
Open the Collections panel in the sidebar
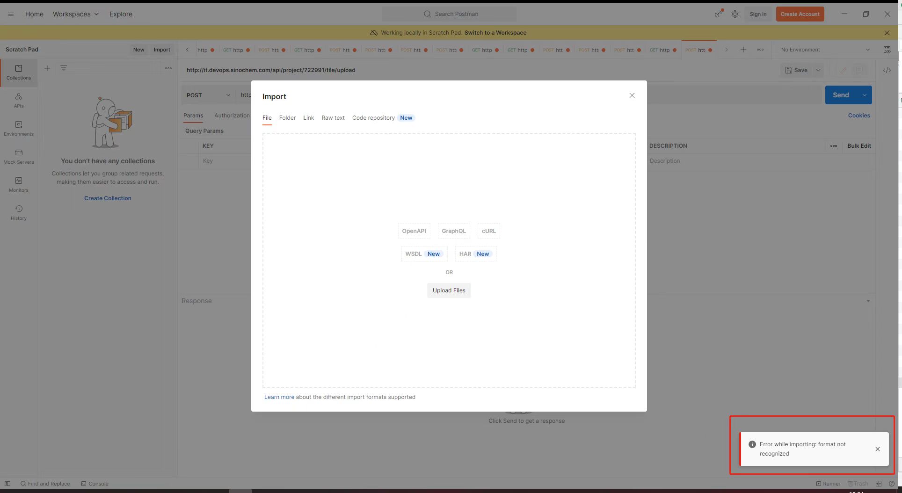pyautogui.click(x=18, y=72)
